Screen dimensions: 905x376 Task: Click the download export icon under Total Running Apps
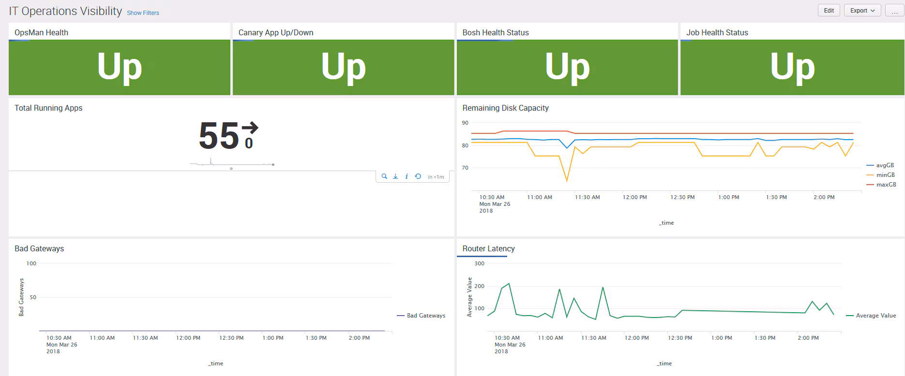click(x=395, y=177)
